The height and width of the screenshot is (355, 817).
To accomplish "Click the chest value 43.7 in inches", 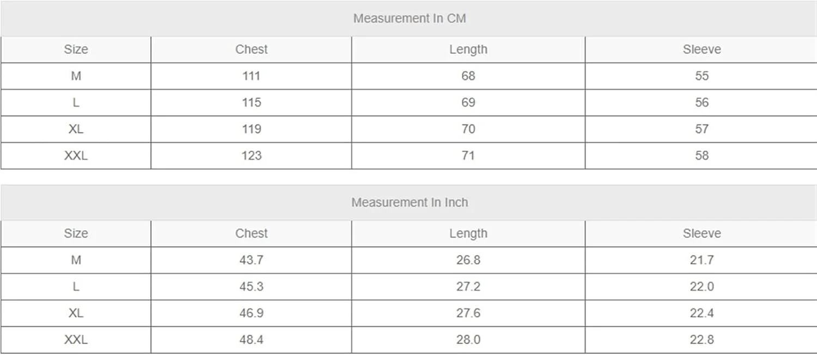I will coord(251,260).
